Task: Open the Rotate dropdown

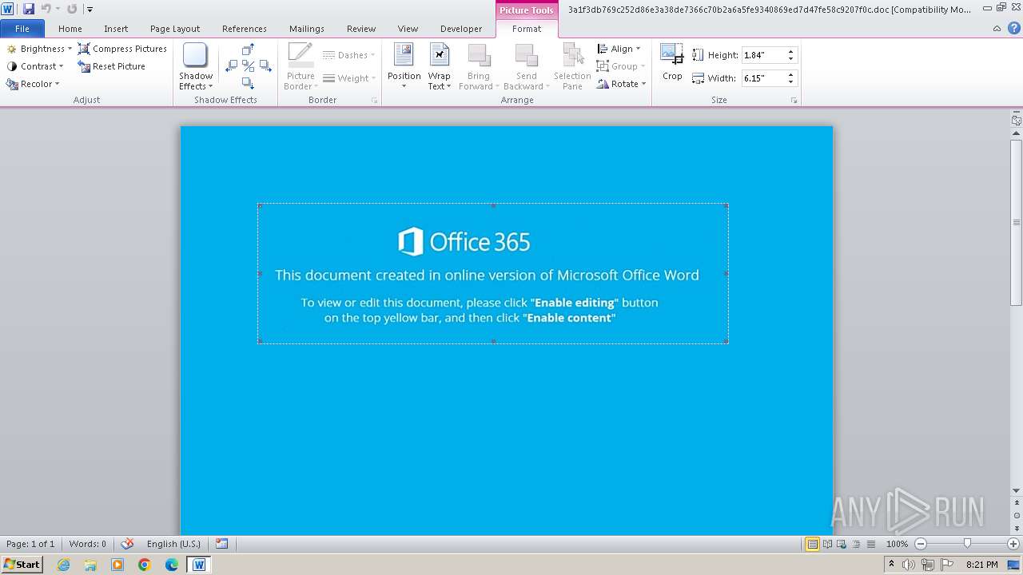Action: point(621,84)
